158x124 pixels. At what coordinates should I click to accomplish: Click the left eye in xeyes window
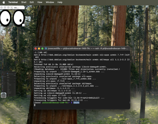point(5,18)
